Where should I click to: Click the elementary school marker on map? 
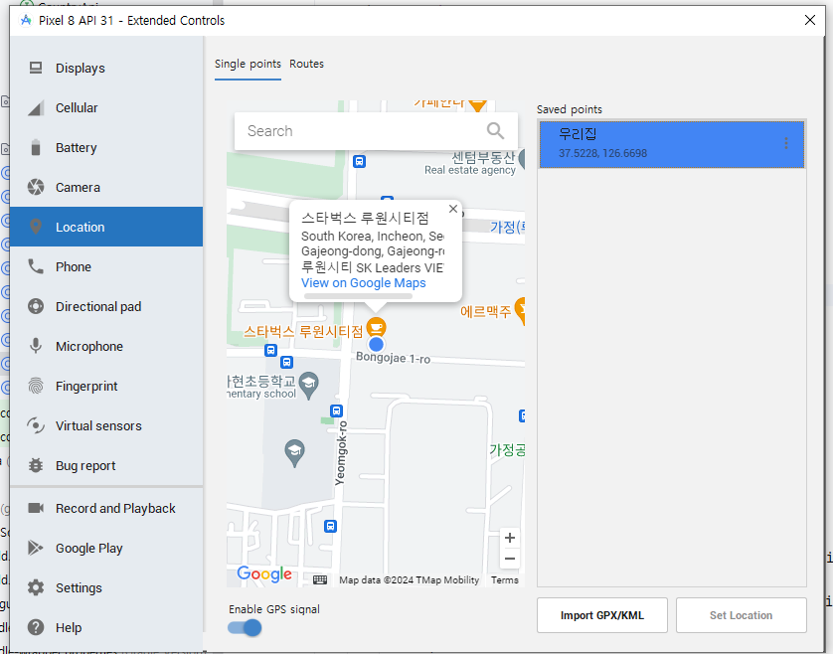click(x=309, y=386)
